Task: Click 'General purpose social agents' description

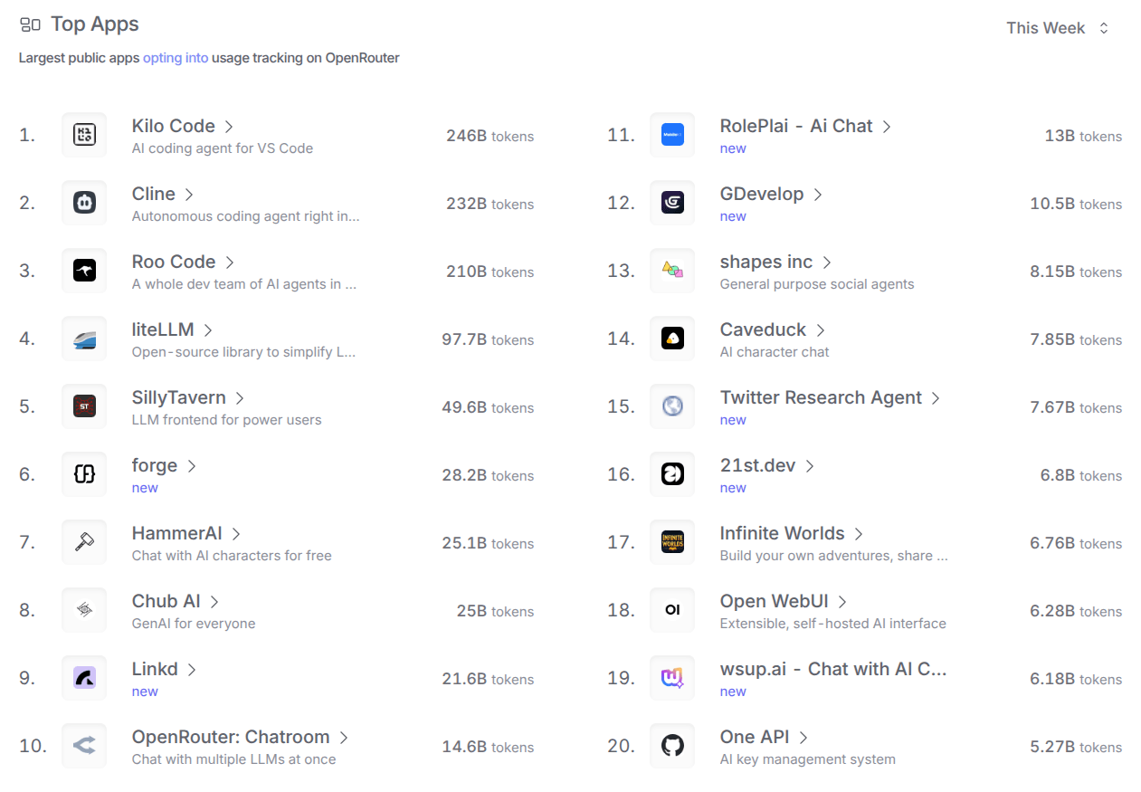Action: pos(817,284)
